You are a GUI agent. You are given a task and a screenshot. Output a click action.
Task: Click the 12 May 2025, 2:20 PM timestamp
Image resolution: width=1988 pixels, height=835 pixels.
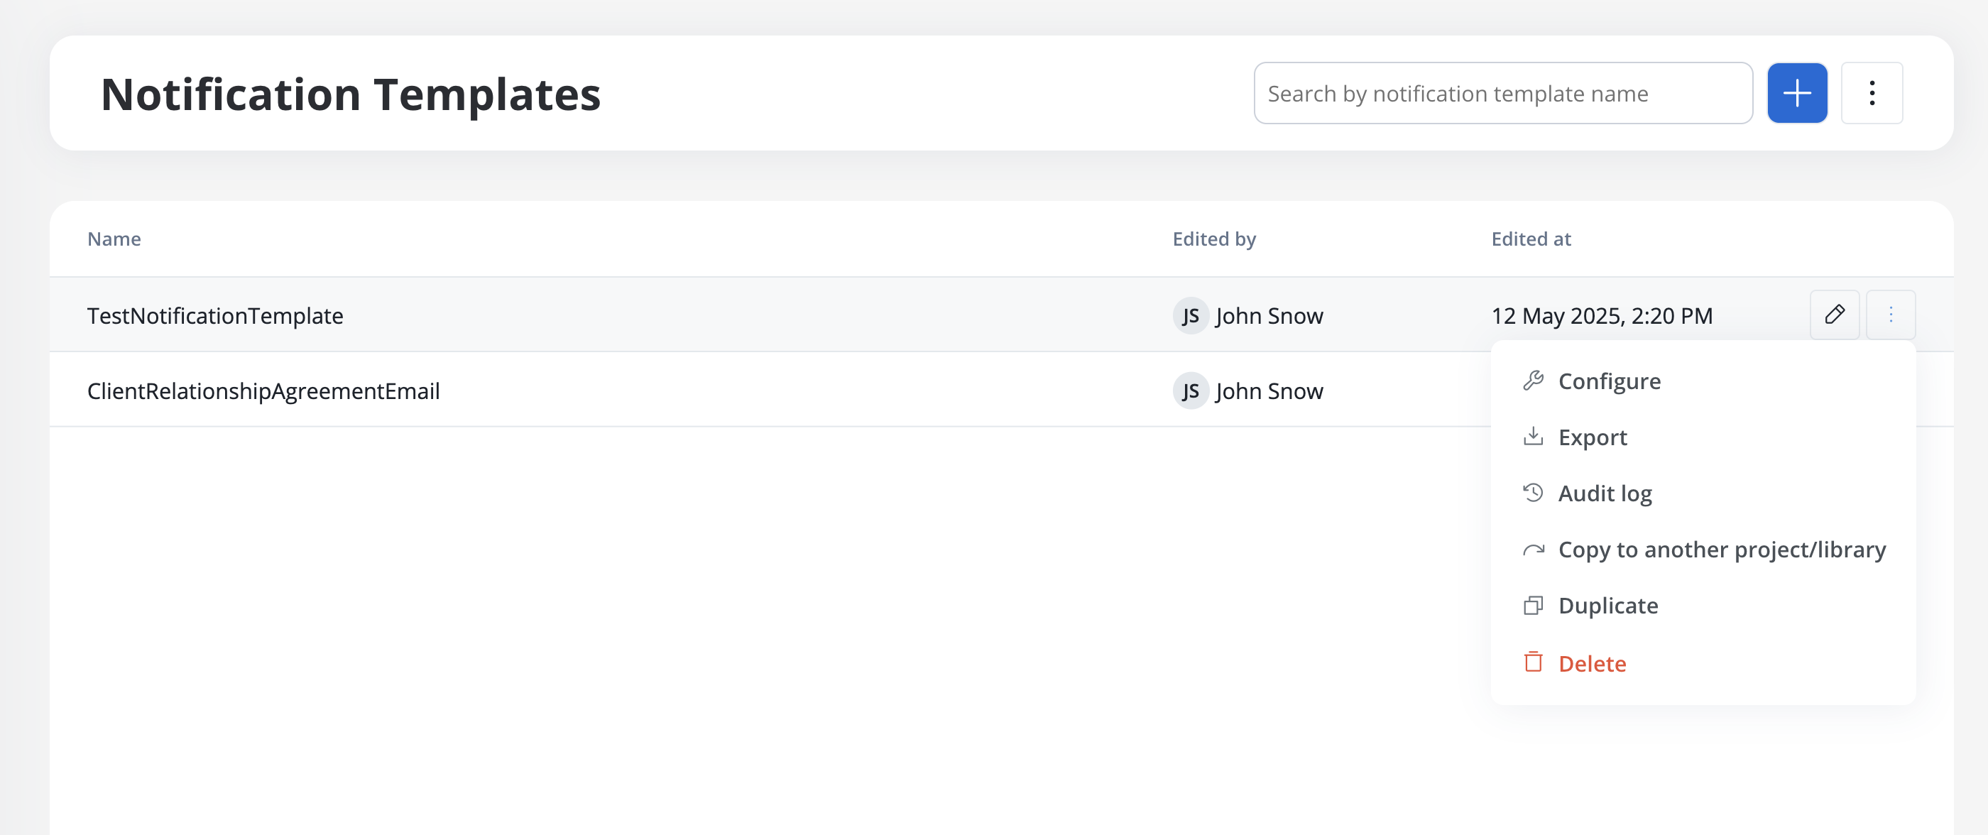pyautogui.click(x=1601, y=316)
